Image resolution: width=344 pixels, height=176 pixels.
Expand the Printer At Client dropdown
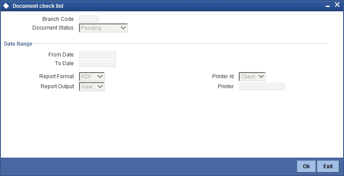tap(252, 76)
